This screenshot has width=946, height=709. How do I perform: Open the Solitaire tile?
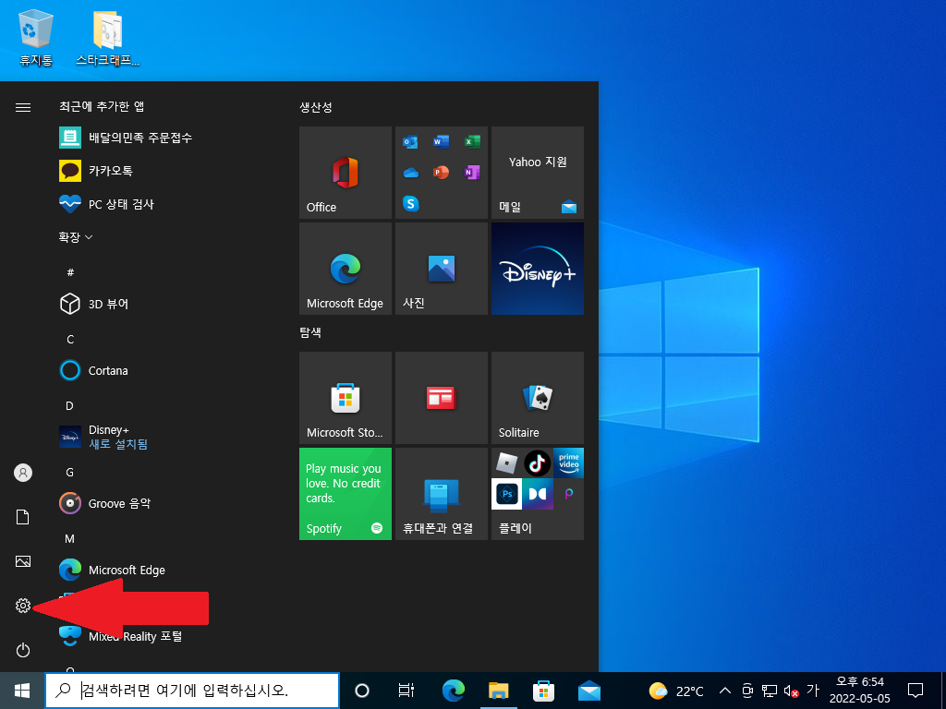click(x=538, y=398)
